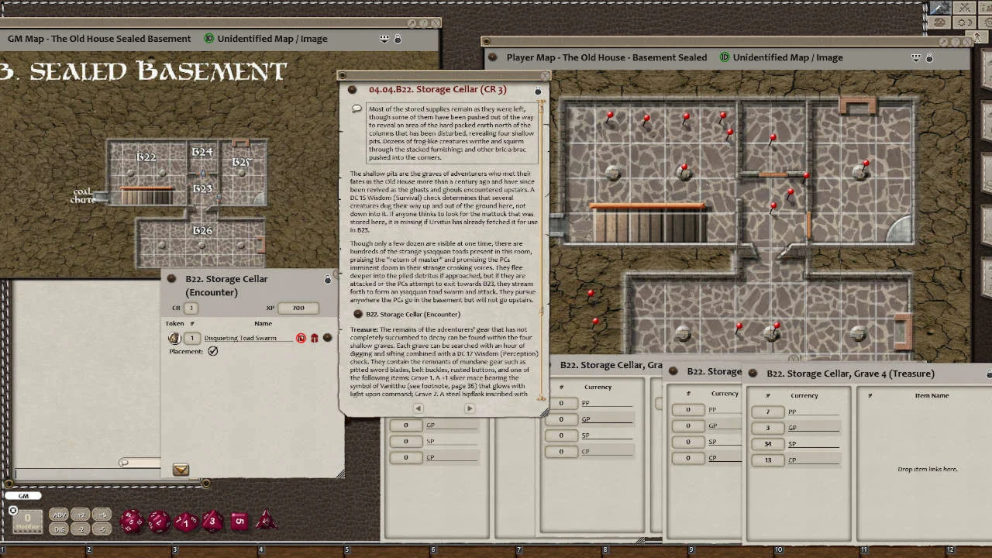Image resolution: width=992 pixels, height=558 pixels.
Task: Click the Disquieting Toad Swarm token portrait
Action: click(174, 338)
